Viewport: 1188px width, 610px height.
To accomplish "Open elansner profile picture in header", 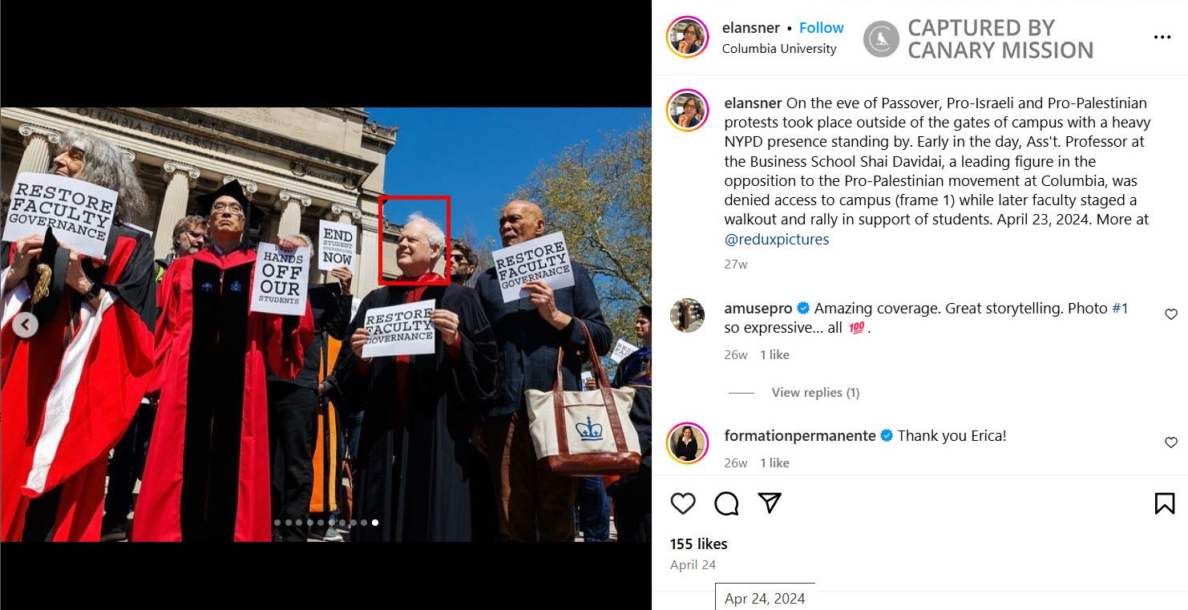I will click(x=688, y=37).
